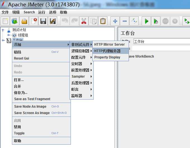Select the 线程组 tree item
Image resolution: width=190 pixels, height=148 pixels.
23,35
